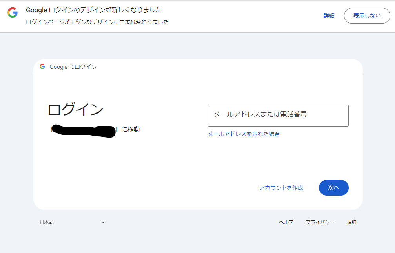Expand the language dropdown arrow
The width and height of the screenshot is (395, 253).
pos(103,222)
